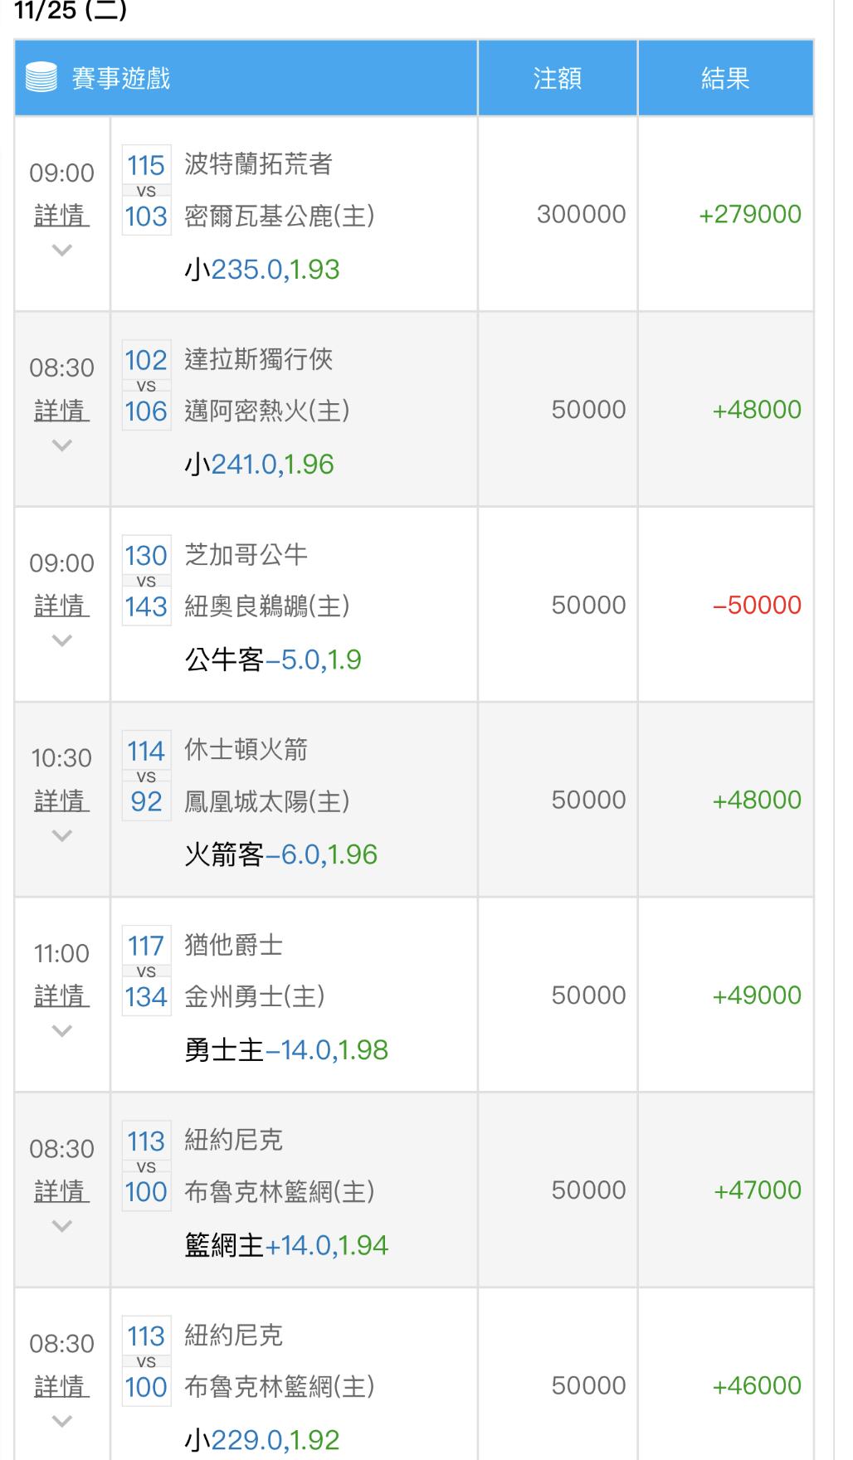Click the 114 vs 92 score box
This screenshot has height=1460, width=853.
point(146,776)
